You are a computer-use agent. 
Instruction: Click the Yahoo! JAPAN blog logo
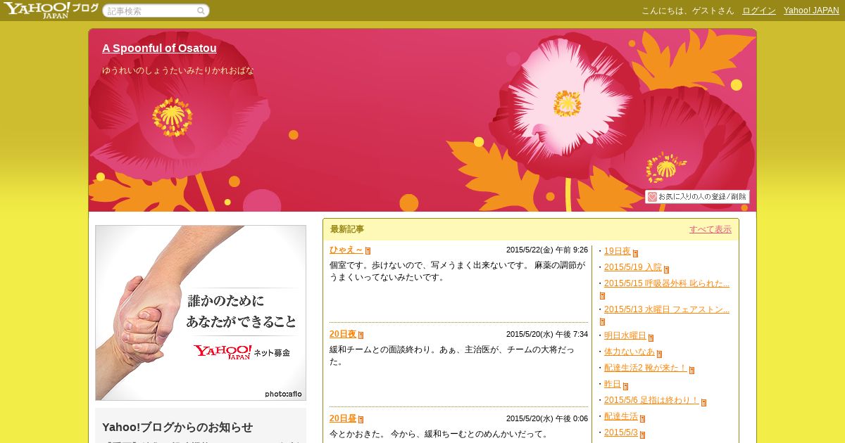50,10
